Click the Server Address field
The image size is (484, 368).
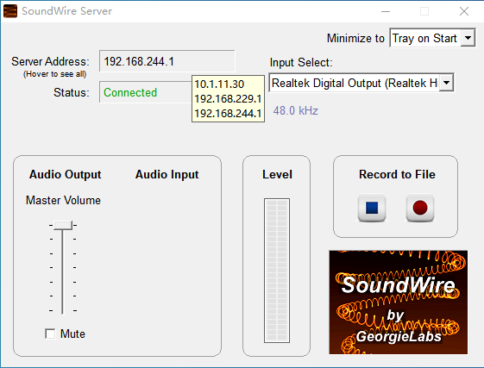[167, 61]
